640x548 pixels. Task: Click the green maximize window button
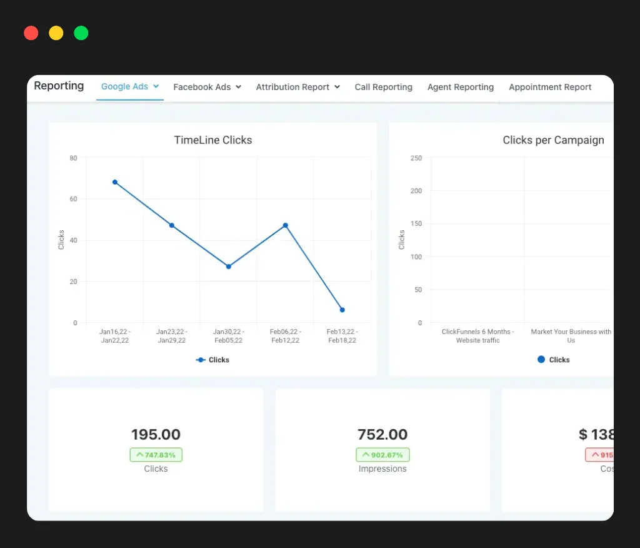pos(81,33)
